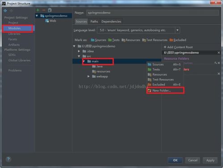Click the module Name input field
223x168 pixels.
pyautogui.click(x=152, y=13)
